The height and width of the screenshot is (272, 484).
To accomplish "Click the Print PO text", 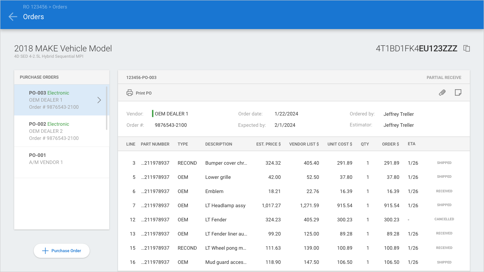I will click(143, 93).
